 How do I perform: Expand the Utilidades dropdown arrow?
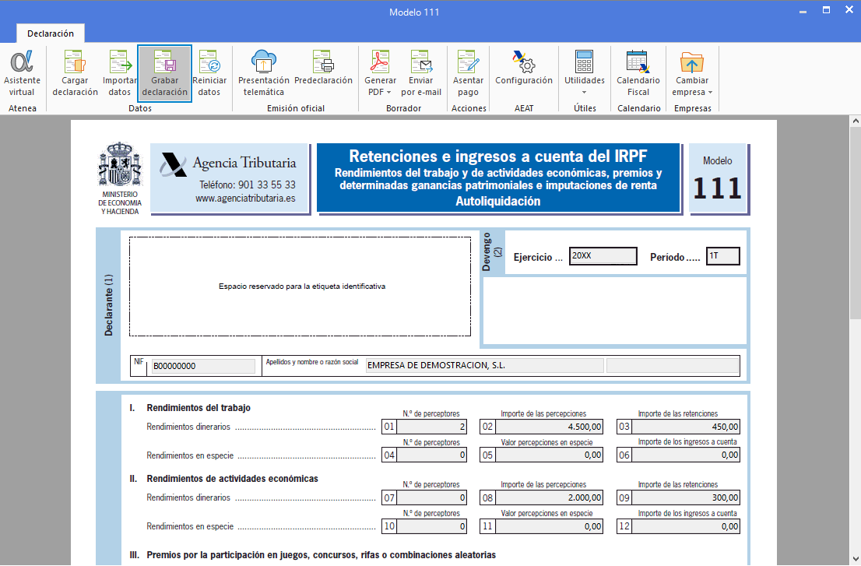tap(584, 92)
